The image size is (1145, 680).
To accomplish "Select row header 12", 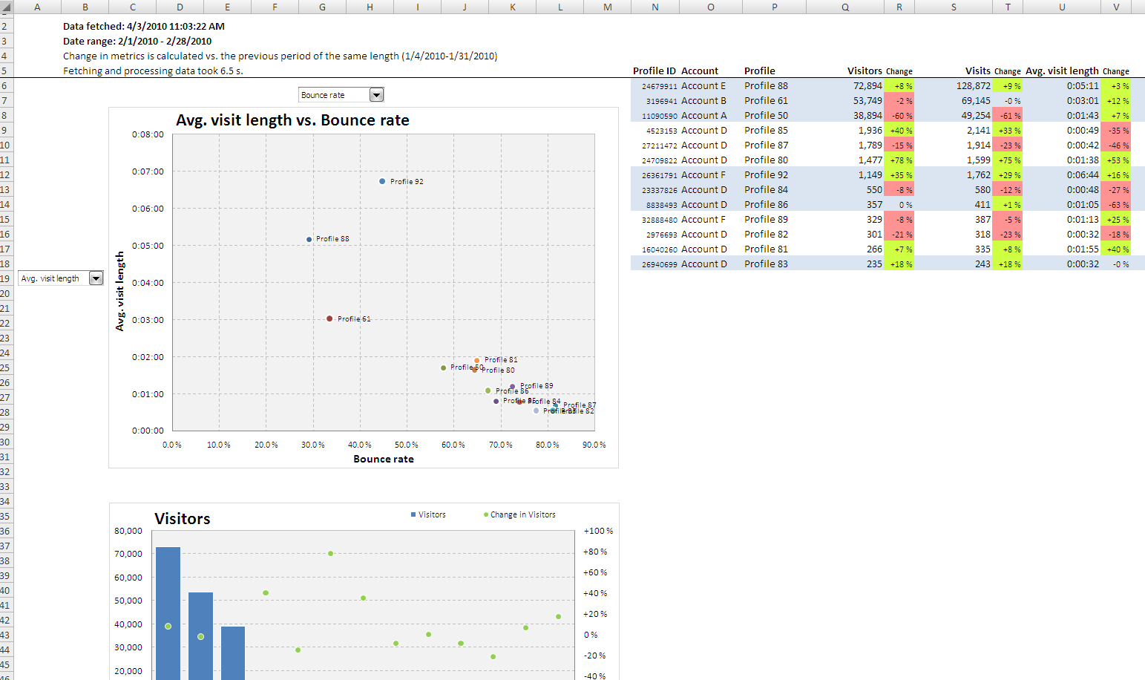I will tap(5, 174).
